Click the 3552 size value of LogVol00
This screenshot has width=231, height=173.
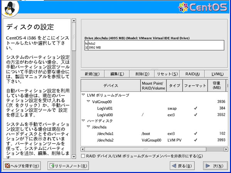(221, 115)
